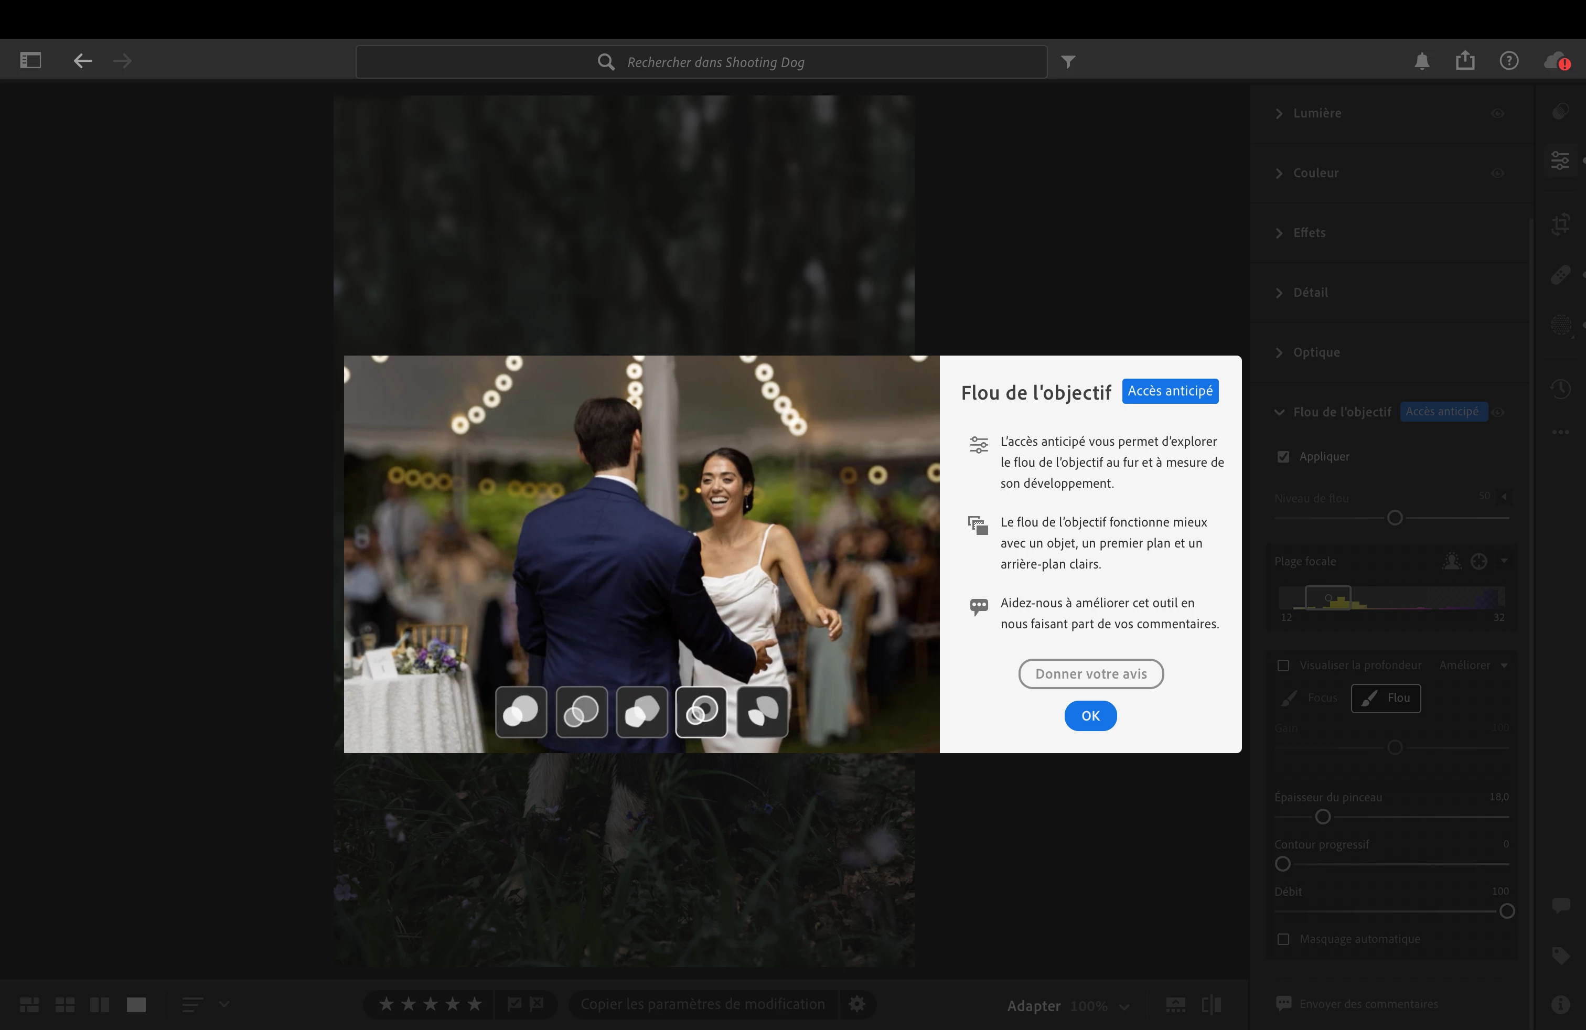
Task: Open the crop and rotate tool
Action: 1561,224
